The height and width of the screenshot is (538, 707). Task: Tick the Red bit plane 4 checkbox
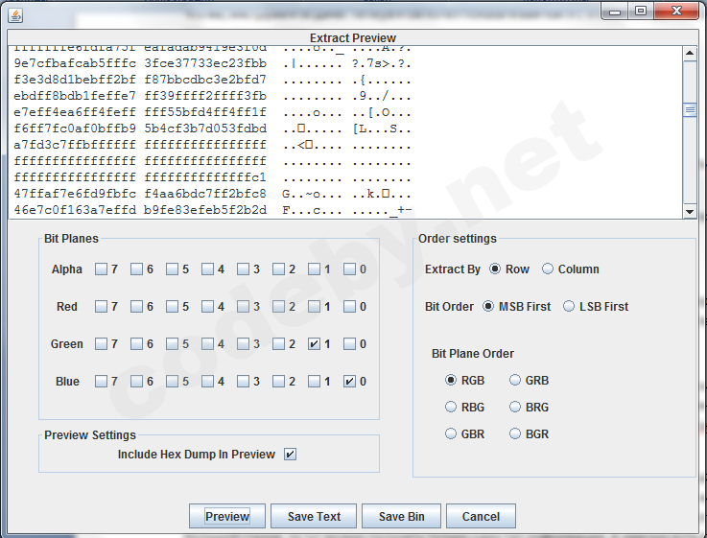click(x=207, y=307)
